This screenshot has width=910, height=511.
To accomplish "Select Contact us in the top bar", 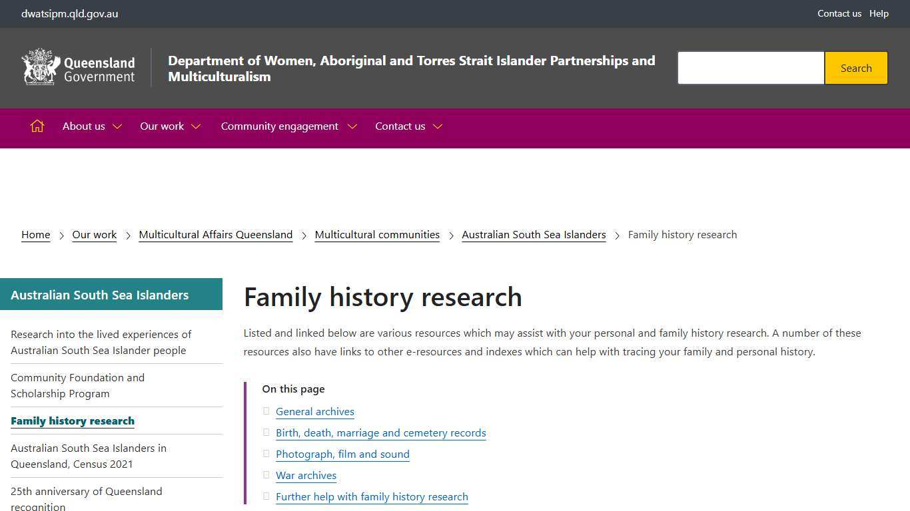I will 839,13.
